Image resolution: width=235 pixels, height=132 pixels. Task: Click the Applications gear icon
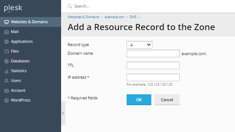[x=7, y=42]
